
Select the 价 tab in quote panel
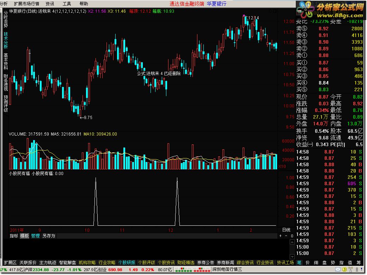[x=307, y=263]
